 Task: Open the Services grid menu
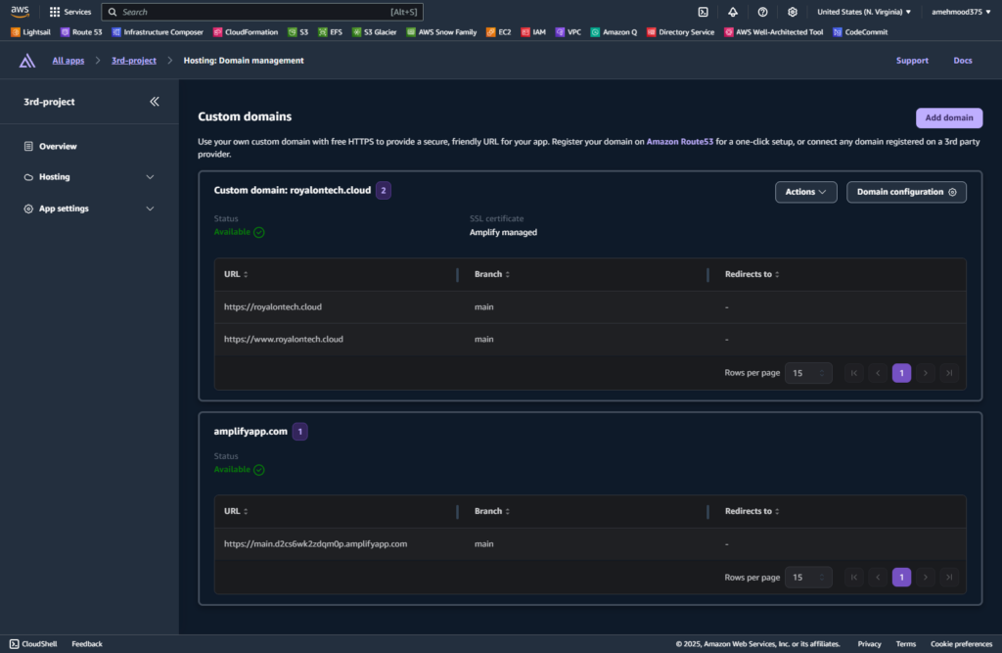[70, 12]
